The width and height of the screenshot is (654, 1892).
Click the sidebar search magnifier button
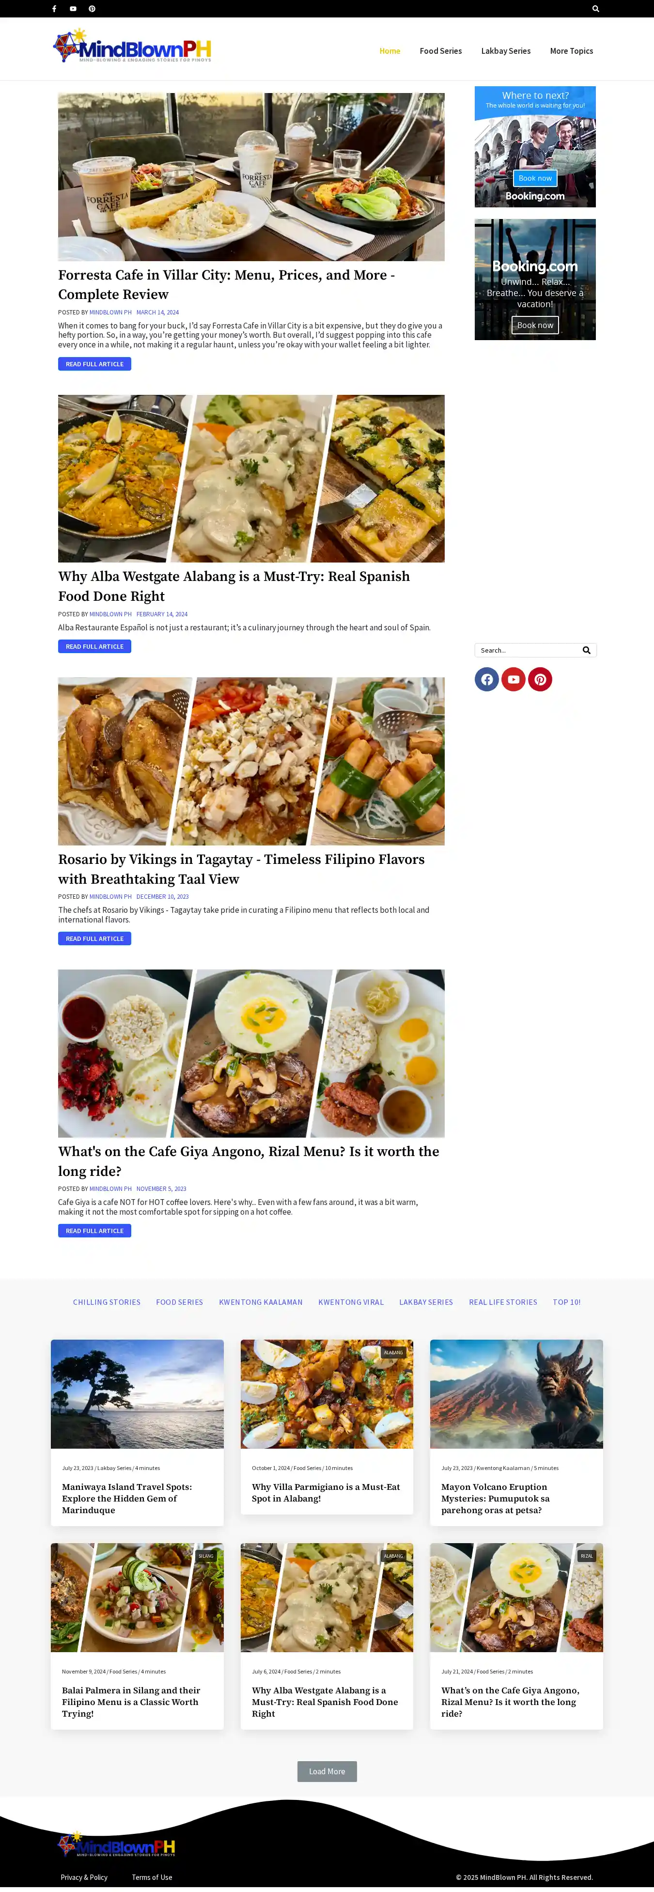(587, 650)
